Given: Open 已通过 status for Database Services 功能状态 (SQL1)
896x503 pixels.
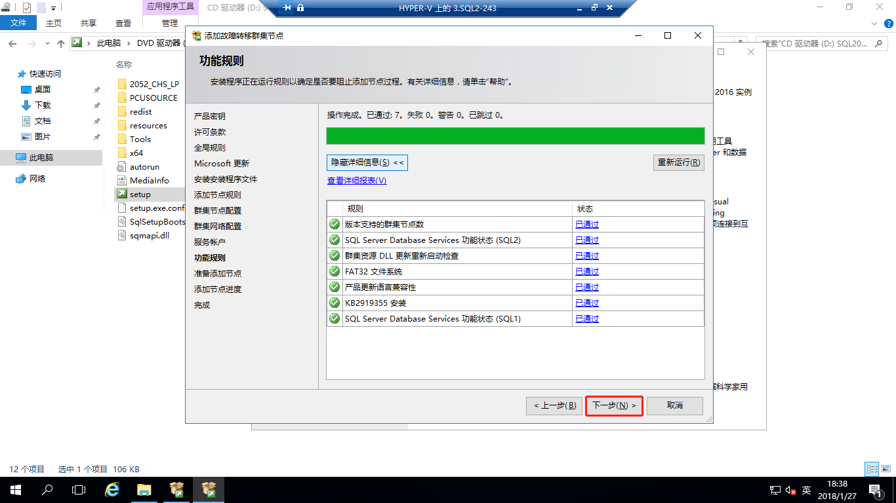Looking at the screenshot, I should [587, 319].
